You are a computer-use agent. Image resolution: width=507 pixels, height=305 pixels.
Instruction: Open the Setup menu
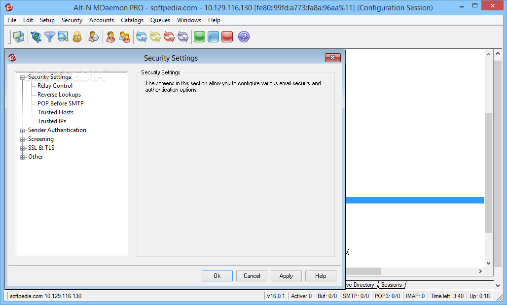point(47,20)
